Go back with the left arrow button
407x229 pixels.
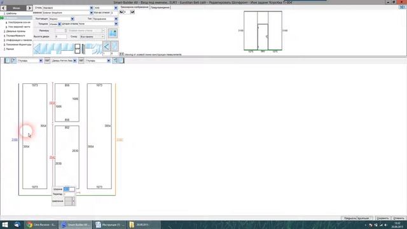click(x=3, y=8)
